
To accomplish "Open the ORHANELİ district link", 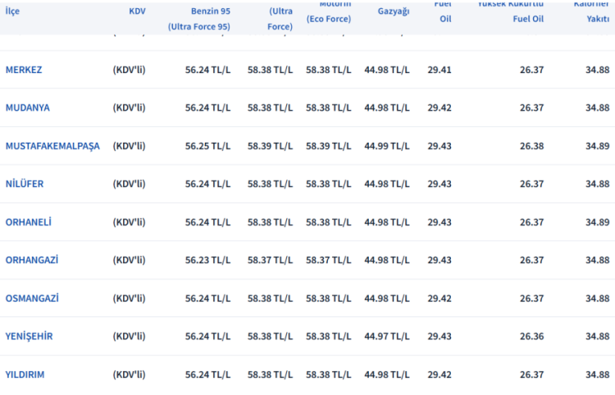I will [29, 222].
